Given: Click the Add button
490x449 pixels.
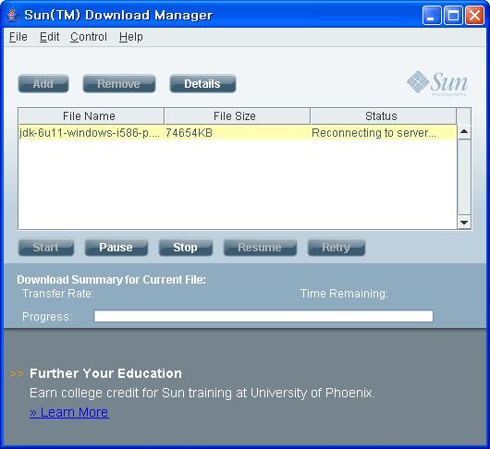Looking at the screenshot, I should [x=43, y=84].
